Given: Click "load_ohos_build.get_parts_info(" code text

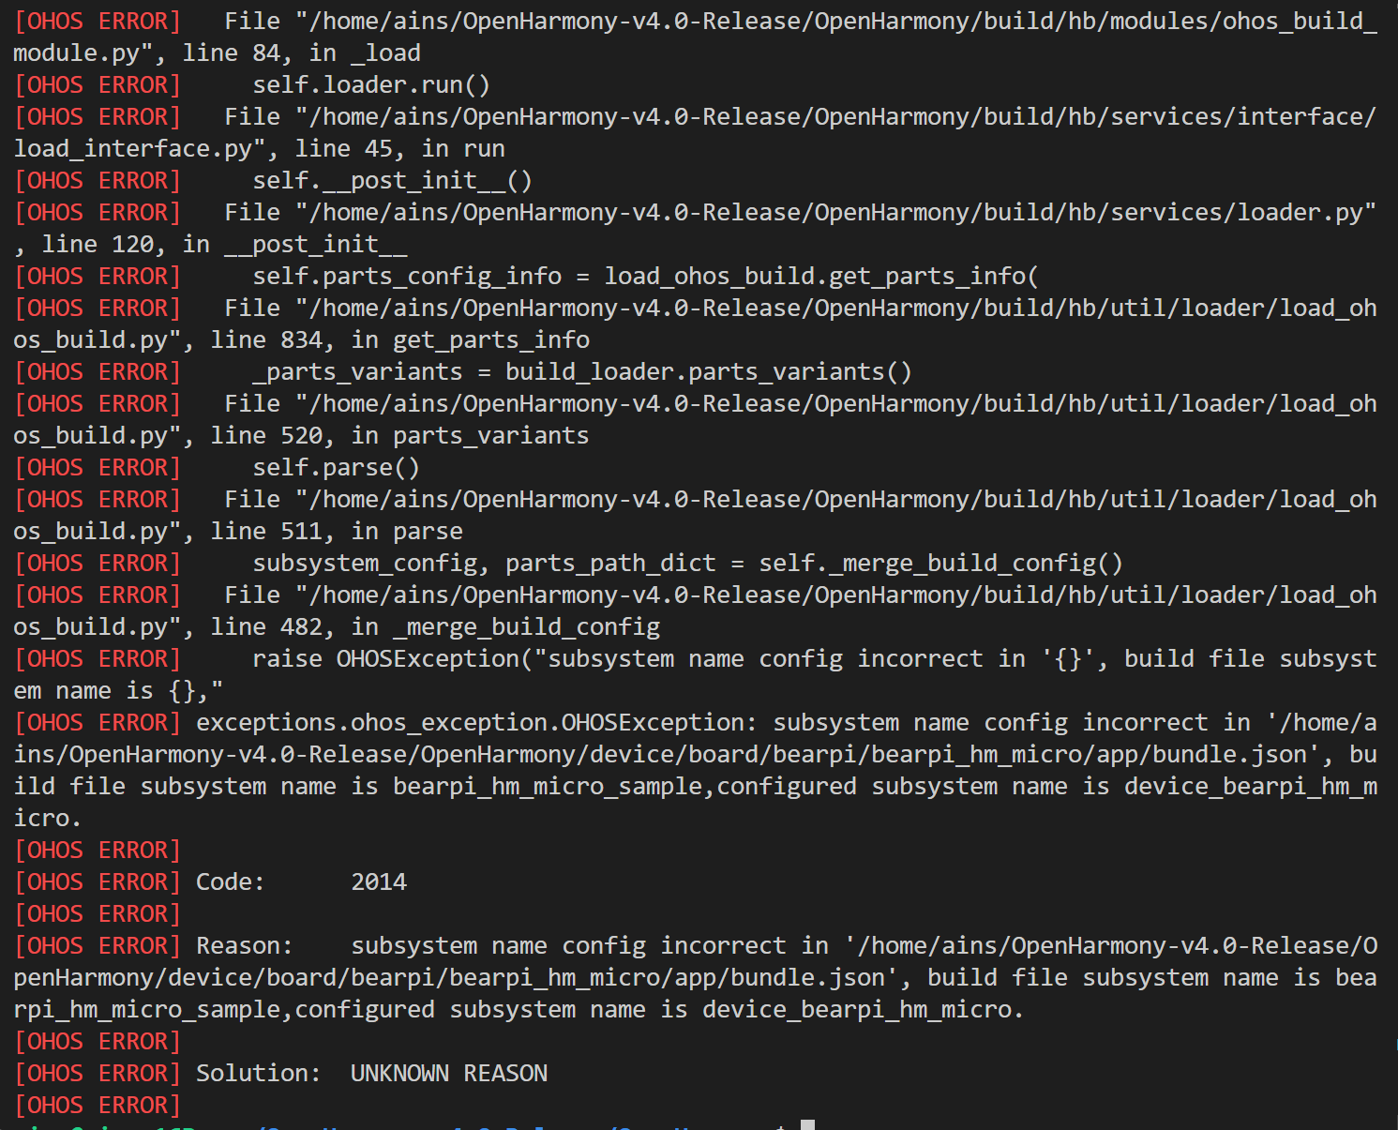Looking at the screenshot, I should [x=821, y=277].
